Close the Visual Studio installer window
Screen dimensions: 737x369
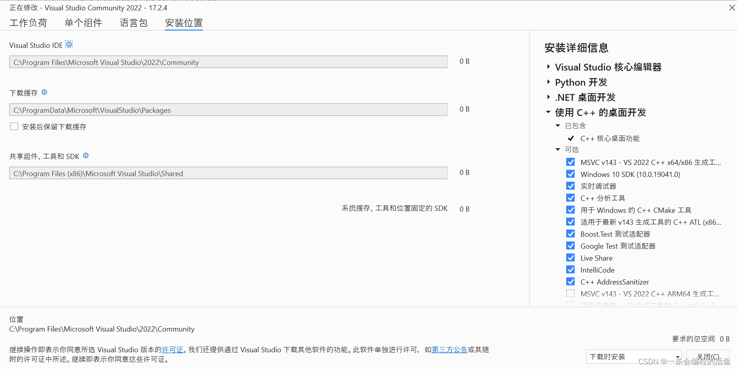point(732,8)
